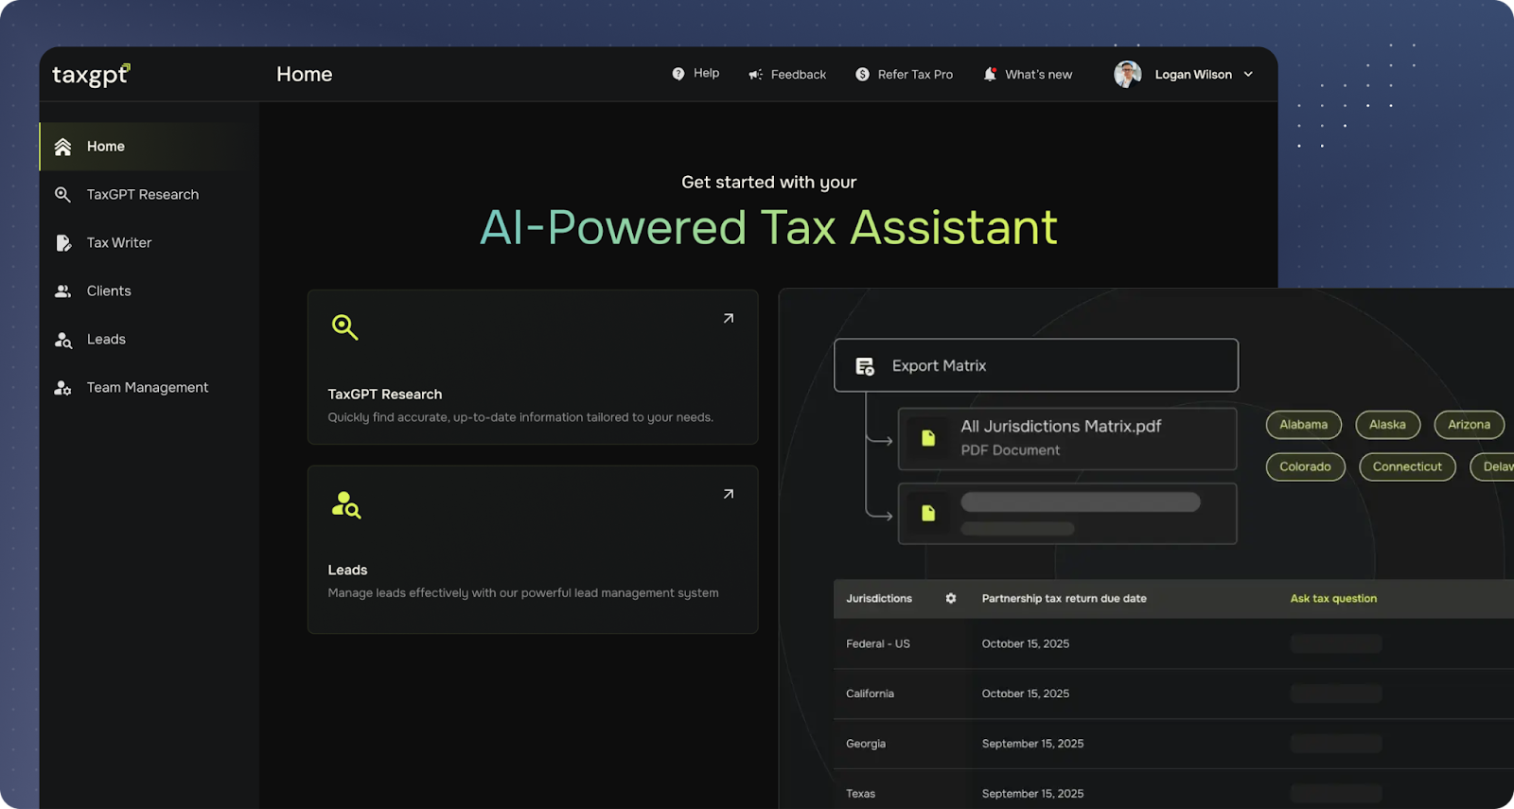Click the Help question mark icon
The image size is (1514, 809).
(678, 74)
